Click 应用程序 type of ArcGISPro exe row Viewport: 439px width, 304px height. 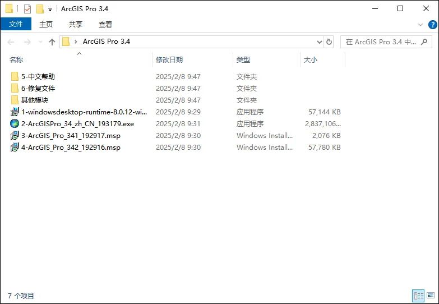(249, 123)
